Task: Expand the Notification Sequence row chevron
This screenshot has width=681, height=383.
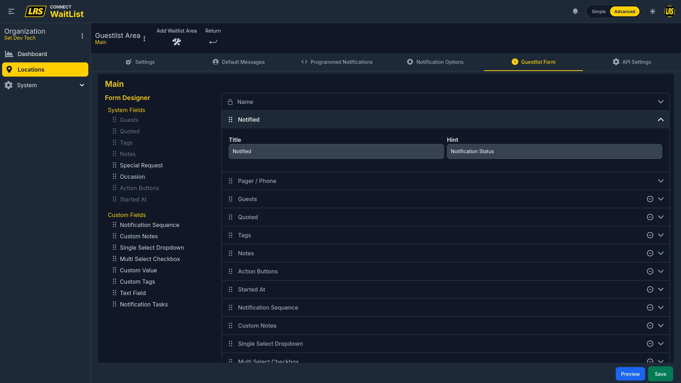Action: coord(661,307)
